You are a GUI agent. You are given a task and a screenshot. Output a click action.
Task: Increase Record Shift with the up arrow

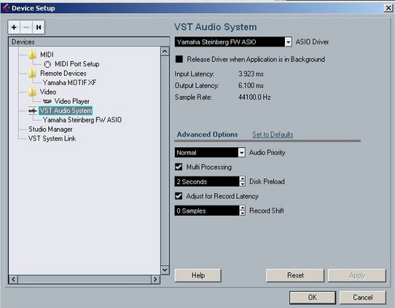pyautogui.click(x=243, y=208)
